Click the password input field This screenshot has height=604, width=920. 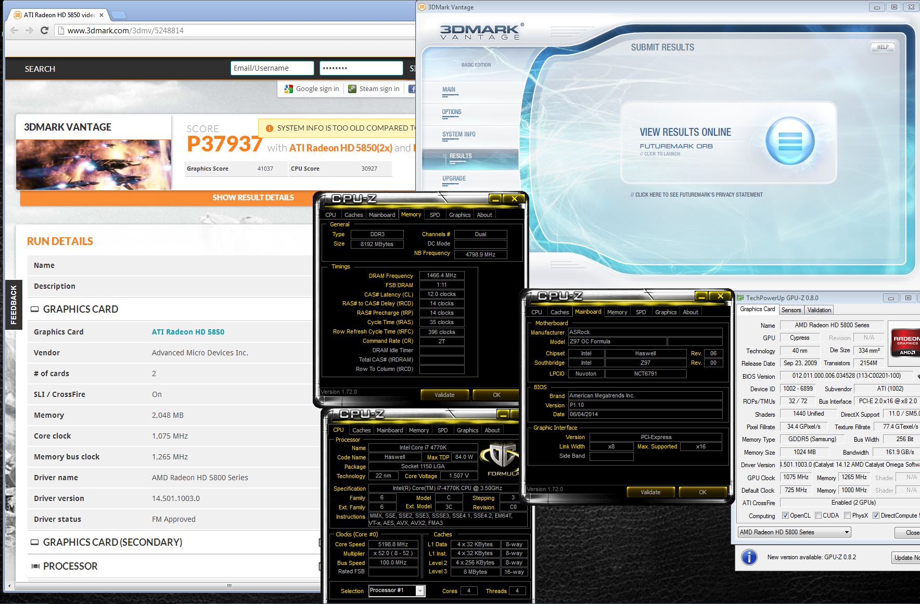pyautogui.click(x=361, y=68)
